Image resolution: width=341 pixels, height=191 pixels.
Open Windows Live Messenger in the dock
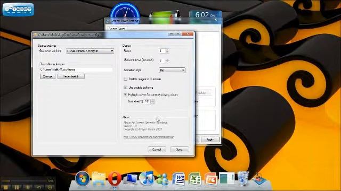[163, 179]
